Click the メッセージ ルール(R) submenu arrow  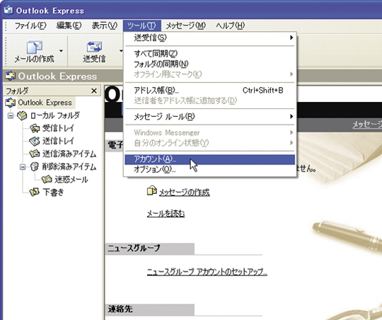[291, 117]
